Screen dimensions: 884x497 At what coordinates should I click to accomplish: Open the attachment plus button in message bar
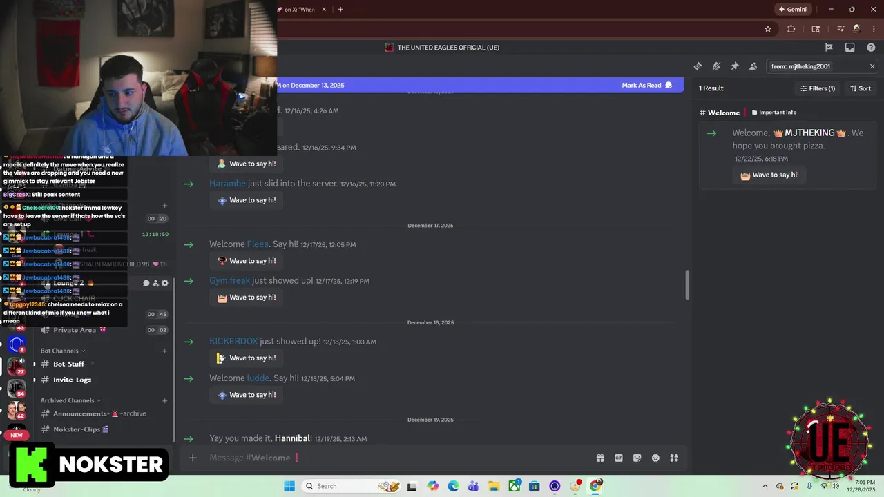pyautogui.click(x=193, y=458)
